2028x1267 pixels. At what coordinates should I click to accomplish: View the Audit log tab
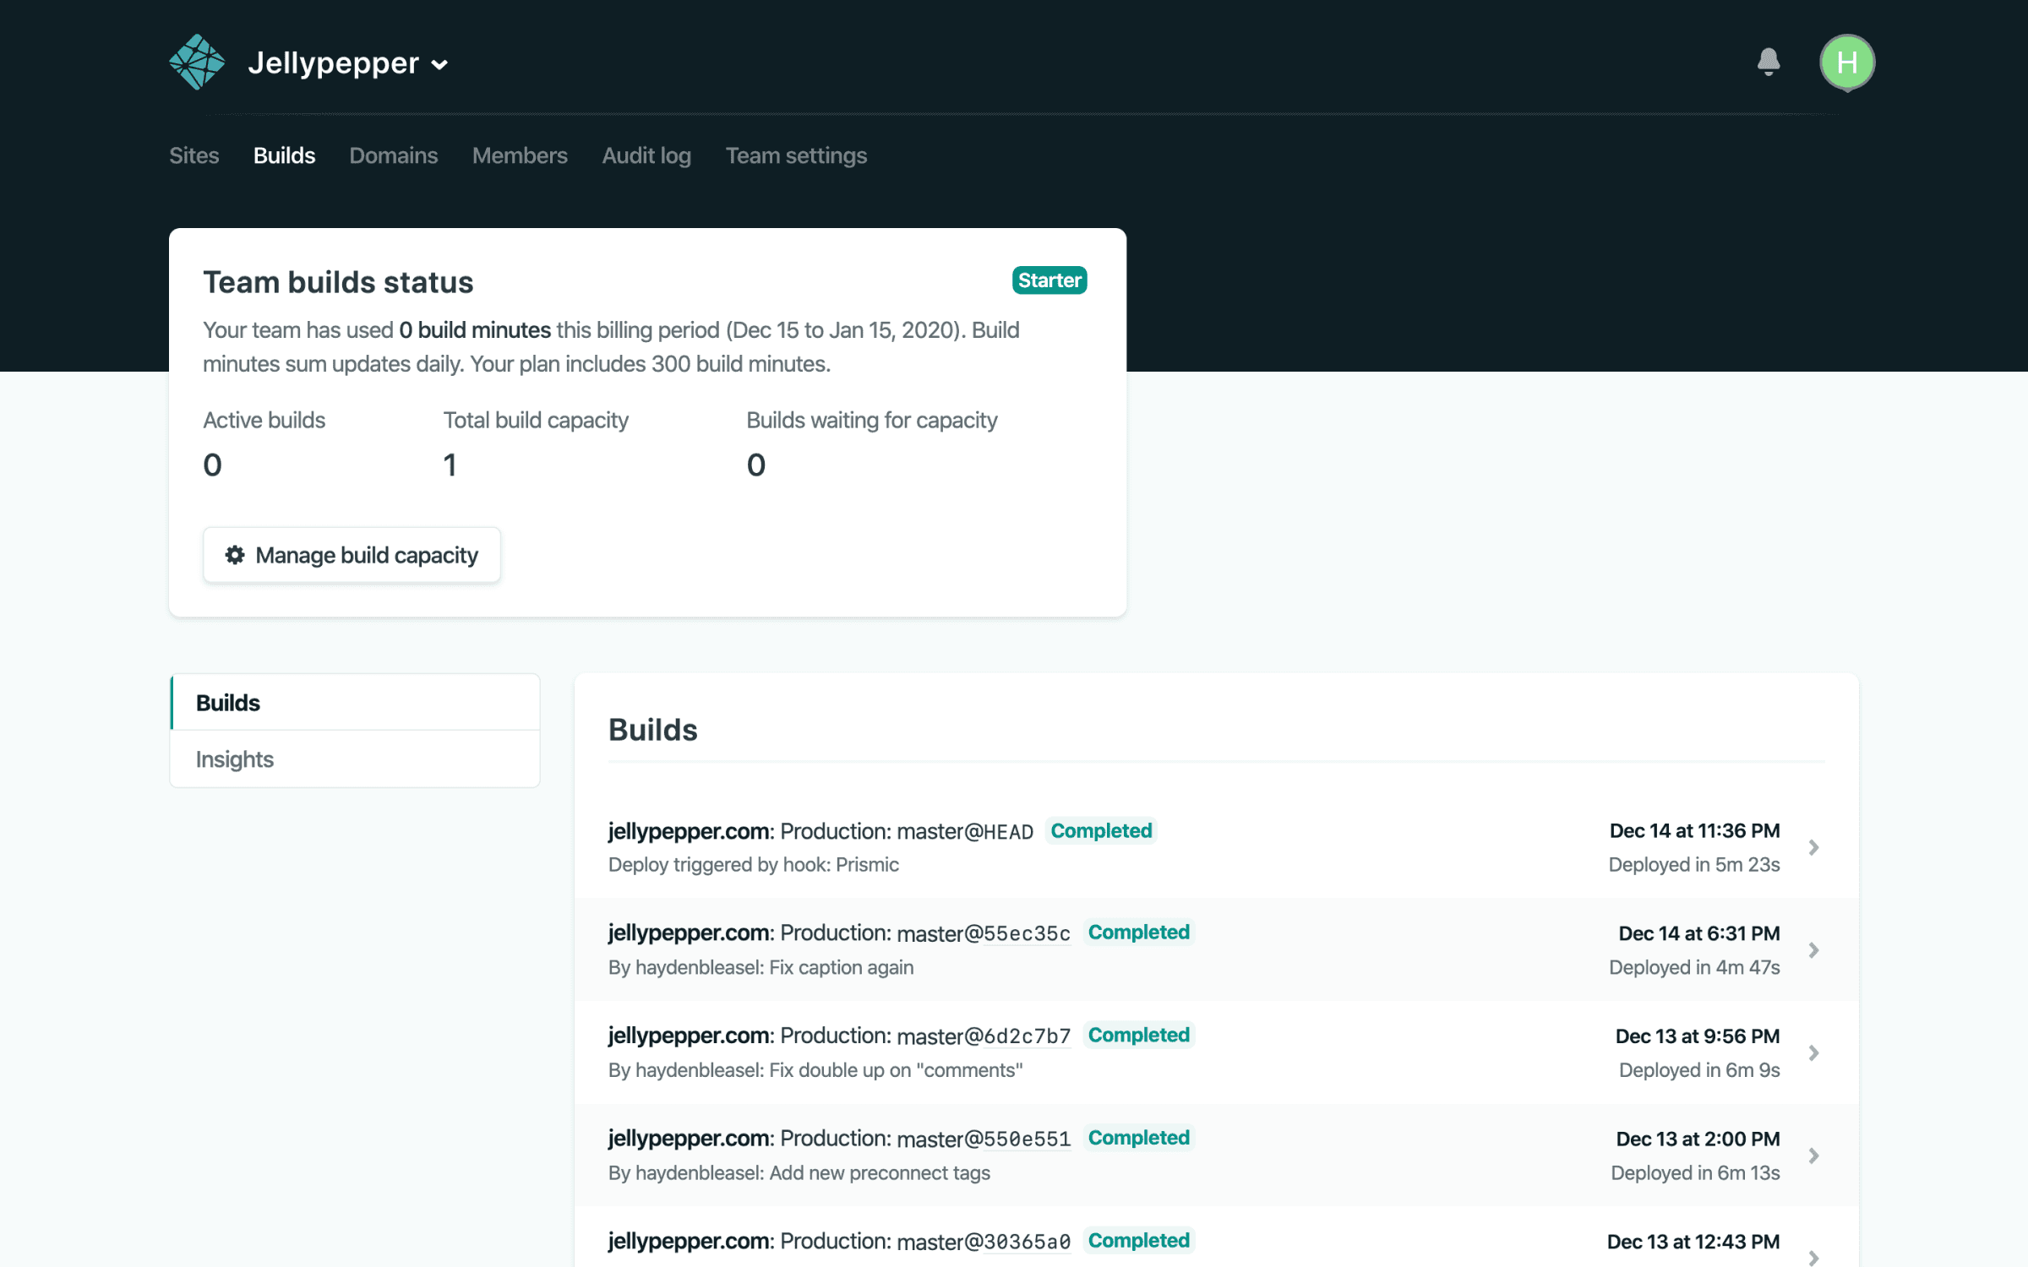point(646,155)
